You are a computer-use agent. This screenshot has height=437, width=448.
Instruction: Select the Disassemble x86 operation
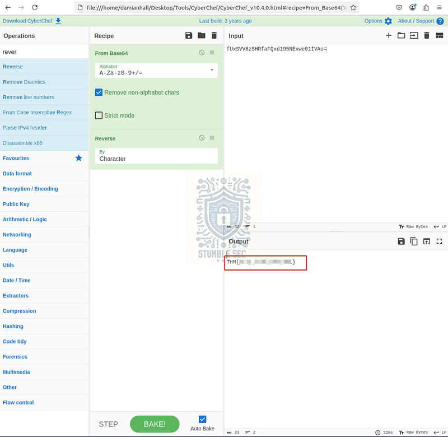(44, 143)
